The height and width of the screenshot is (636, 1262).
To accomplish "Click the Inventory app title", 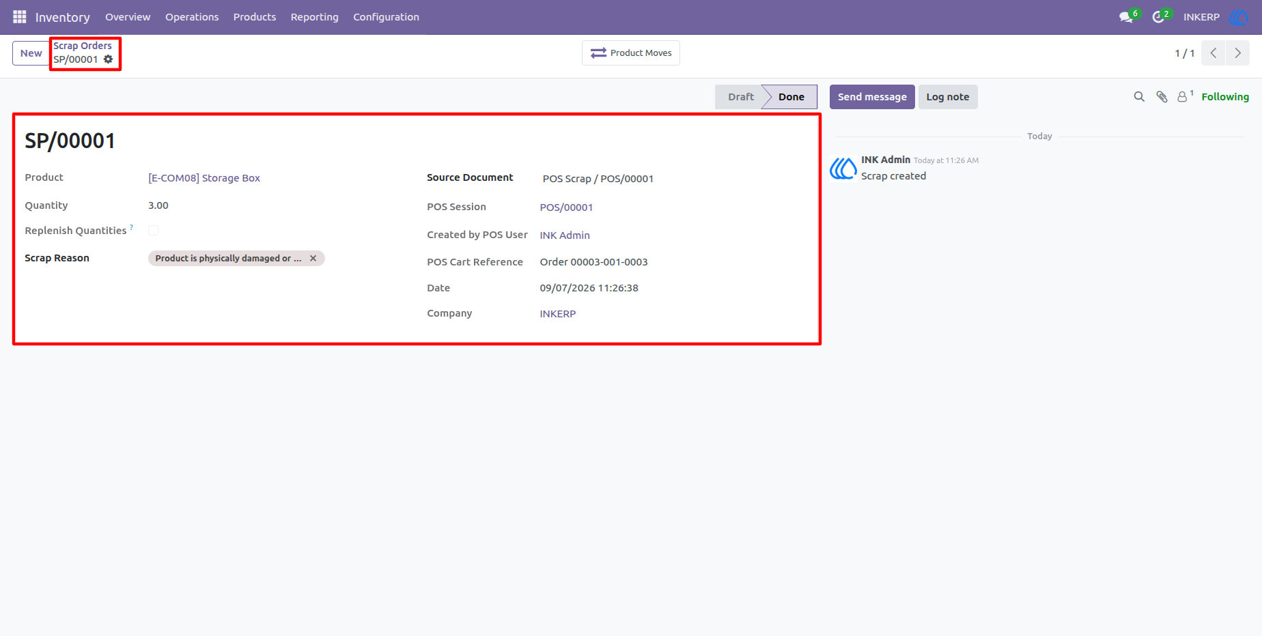I will 63,17.
